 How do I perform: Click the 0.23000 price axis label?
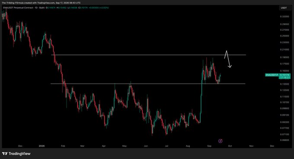(284, 42)
